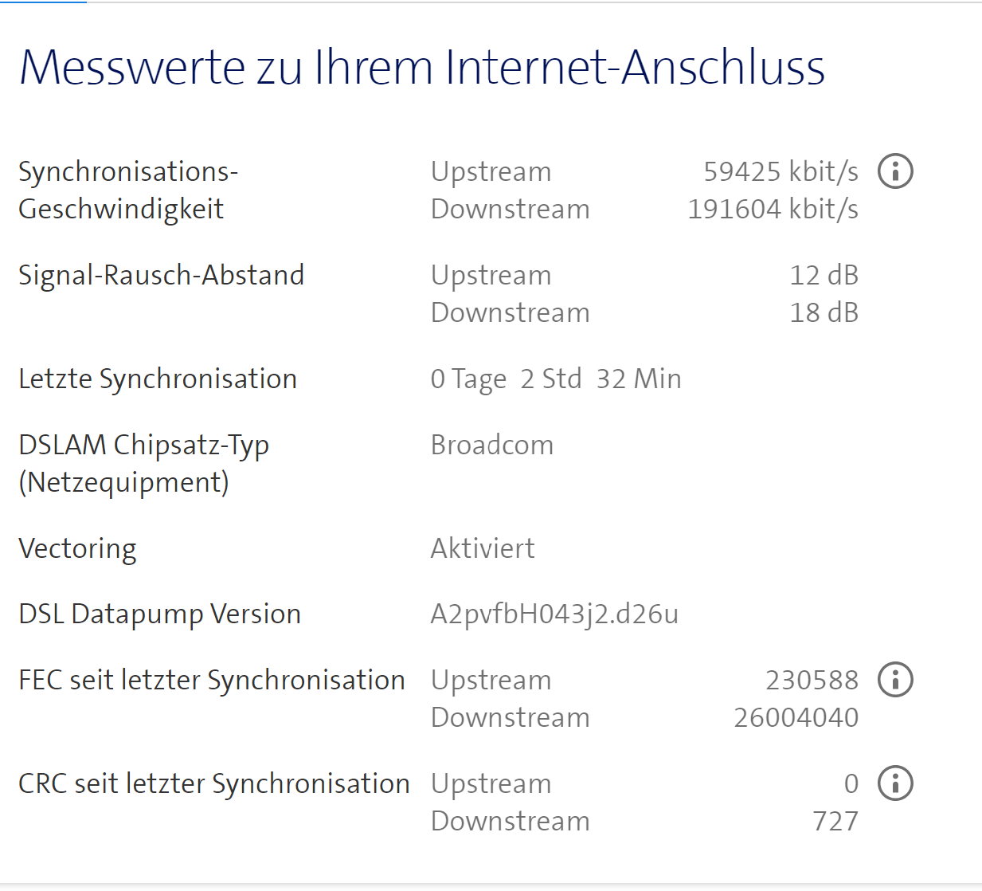982x891 pixels.
Task: Click the Signal-Rausch-Abstand label
Action: point(162,274)
